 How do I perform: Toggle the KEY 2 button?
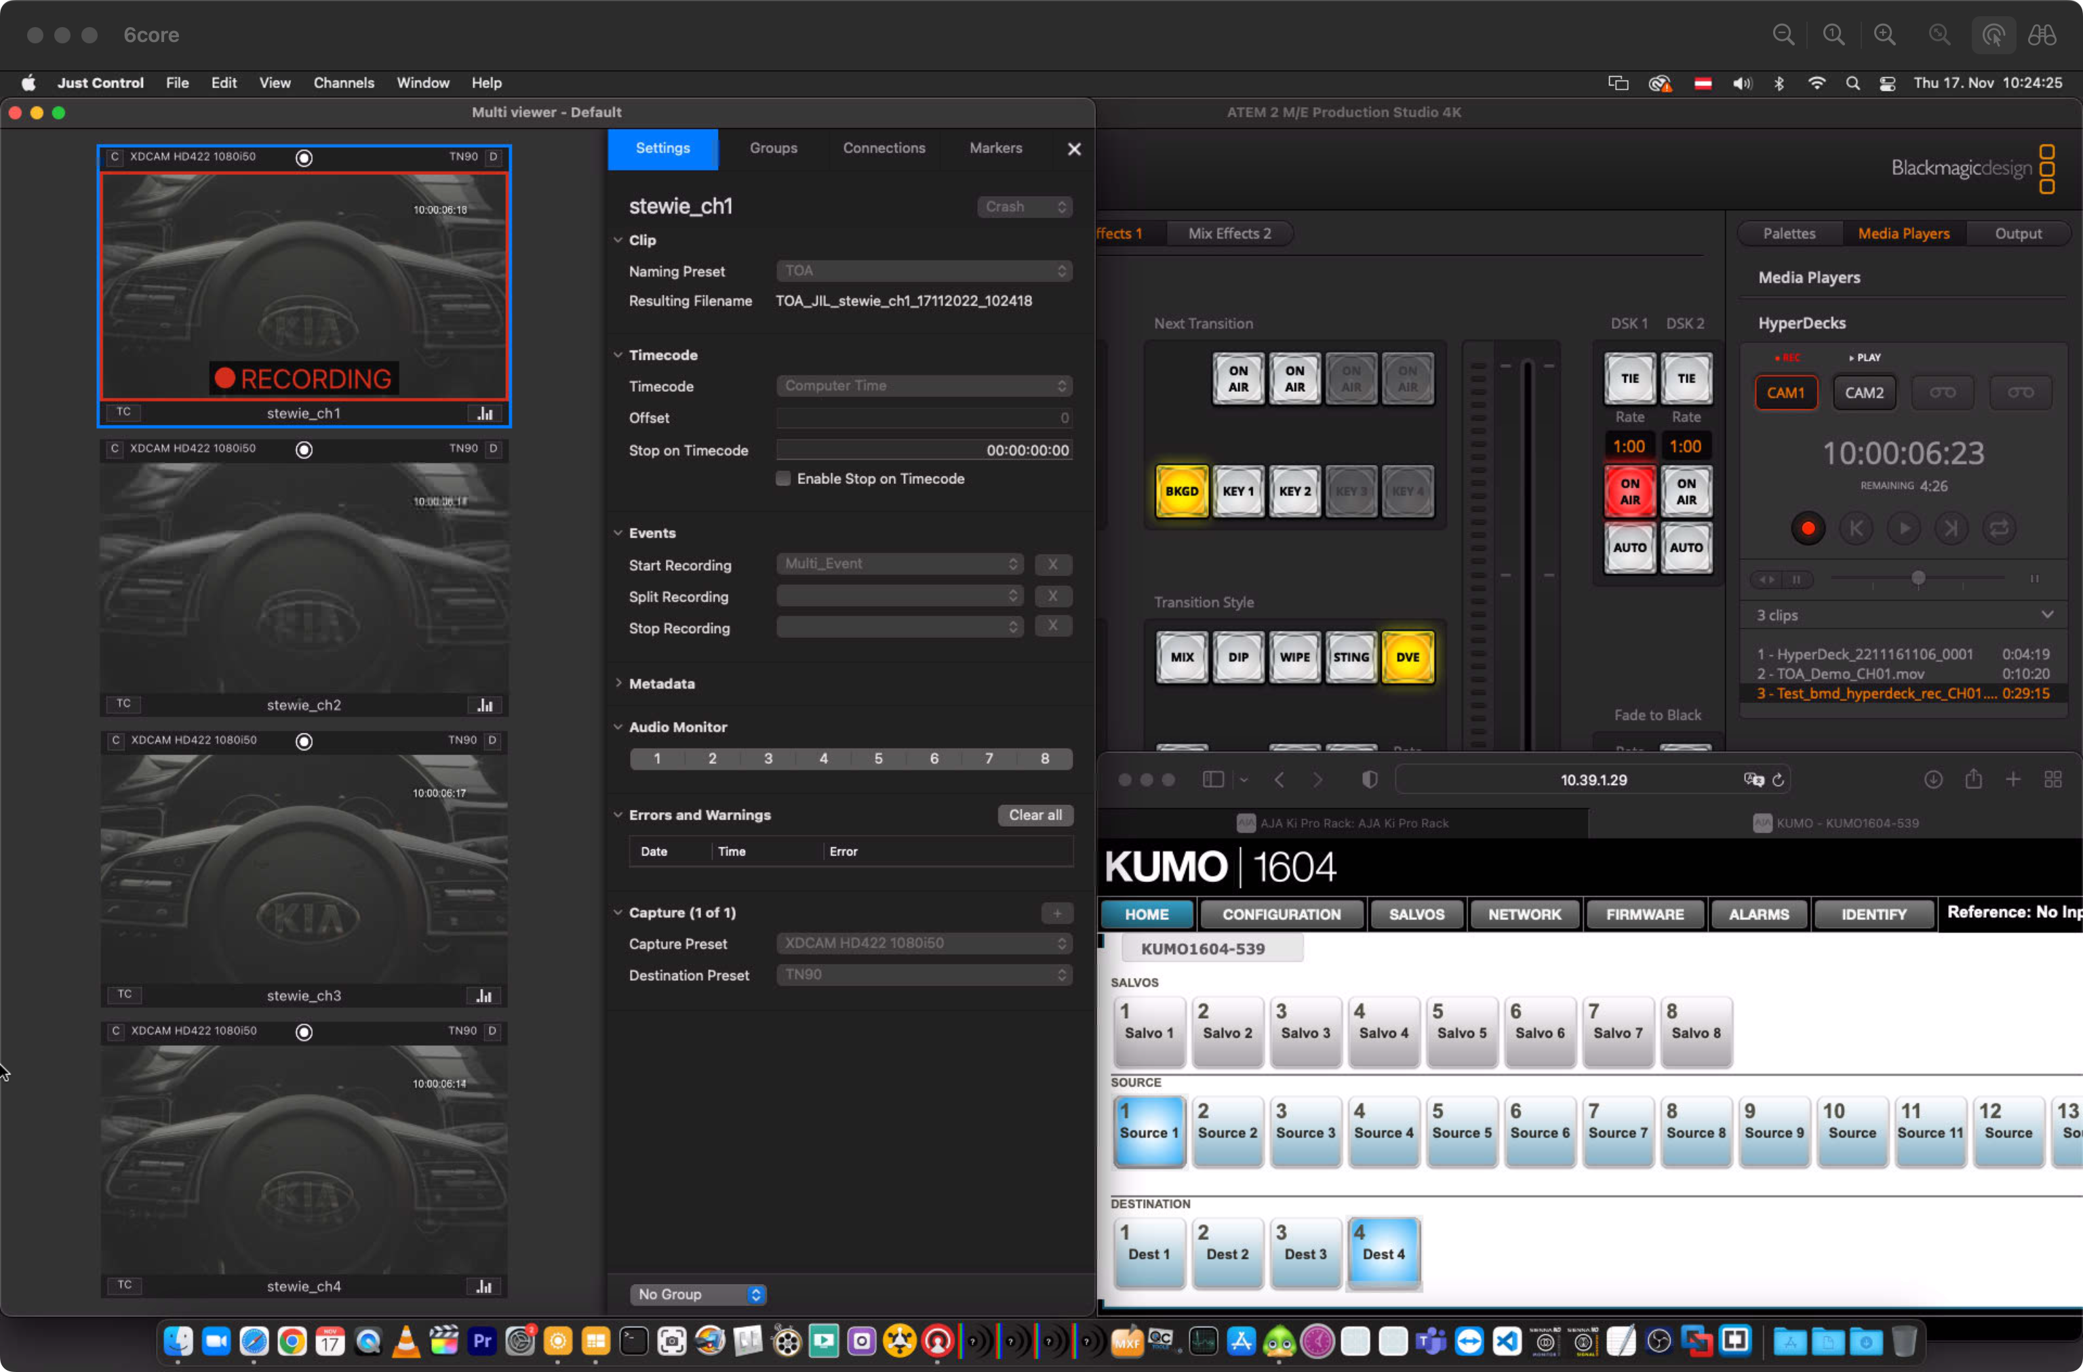(x=1294, y=491)
